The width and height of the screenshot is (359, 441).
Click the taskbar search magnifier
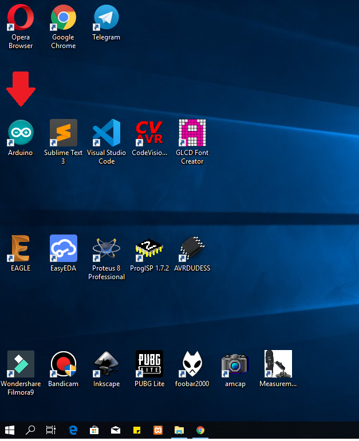(30, 430)
